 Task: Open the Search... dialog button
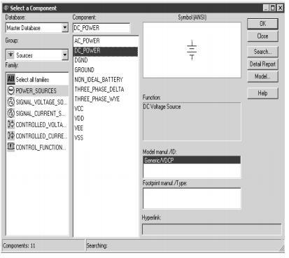coord(262,52)
